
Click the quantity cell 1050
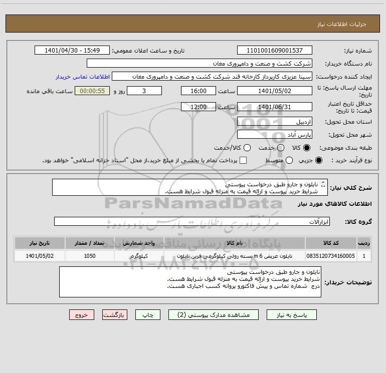[x=90, y=256]
